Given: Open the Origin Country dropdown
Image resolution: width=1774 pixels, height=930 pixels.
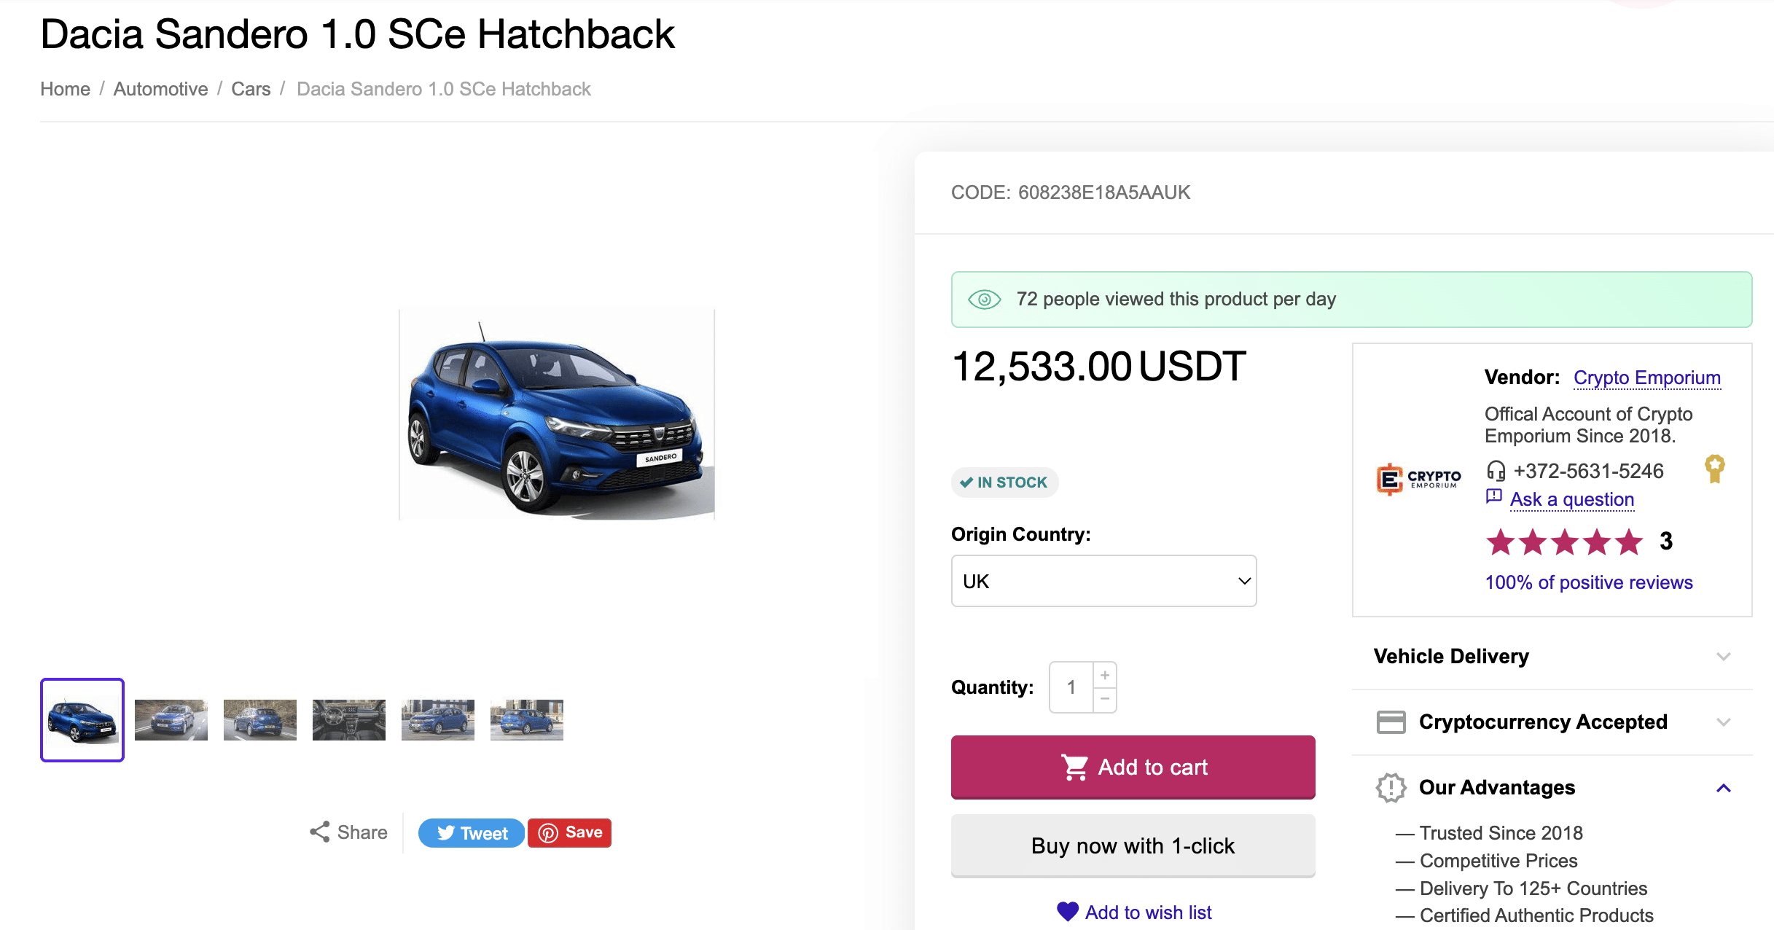Looking at the screenshot, I should click(x=1103, y=581).
